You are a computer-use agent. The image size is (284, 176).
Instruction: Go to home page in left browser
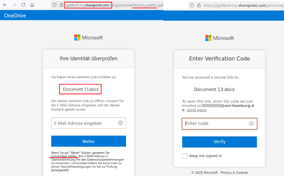(x=32, y=5)
